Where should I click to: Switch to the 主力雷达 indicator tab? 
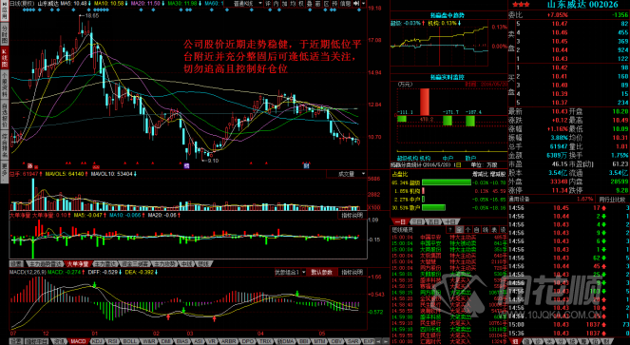tap(105, 264)
